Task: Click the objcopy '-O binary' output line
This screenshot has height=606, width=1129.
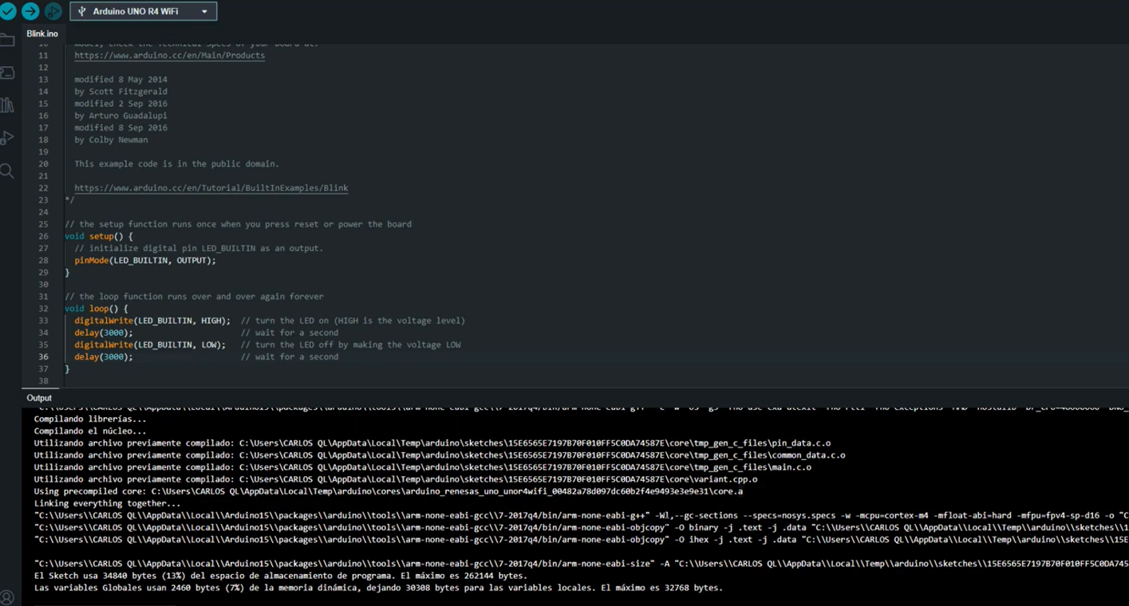Action: click(581, 528)
